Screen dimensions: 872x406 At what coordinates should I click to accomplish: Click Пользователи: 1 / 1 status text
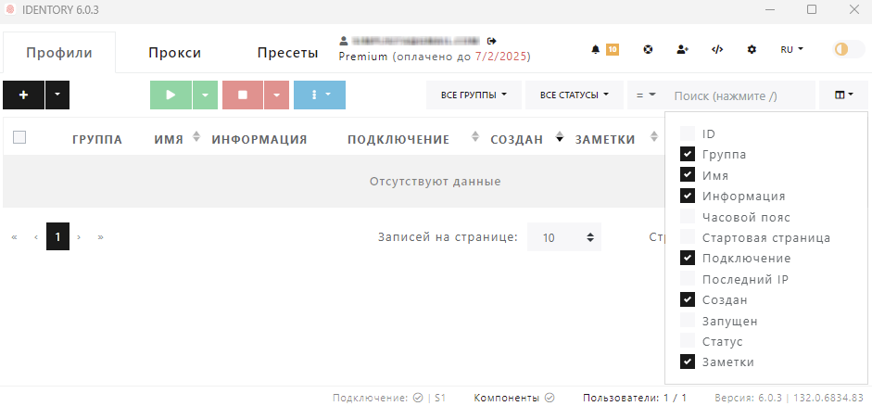tap(635, 398)
